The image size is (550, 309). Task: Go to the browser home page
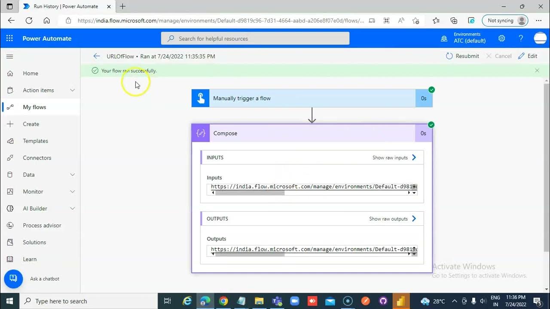(47, 20)
